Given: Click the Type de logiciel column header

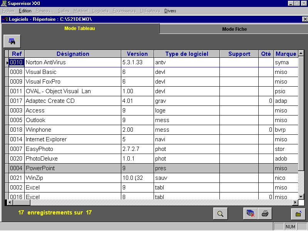Looking at the screenshot, I should (x=187, y=54).
